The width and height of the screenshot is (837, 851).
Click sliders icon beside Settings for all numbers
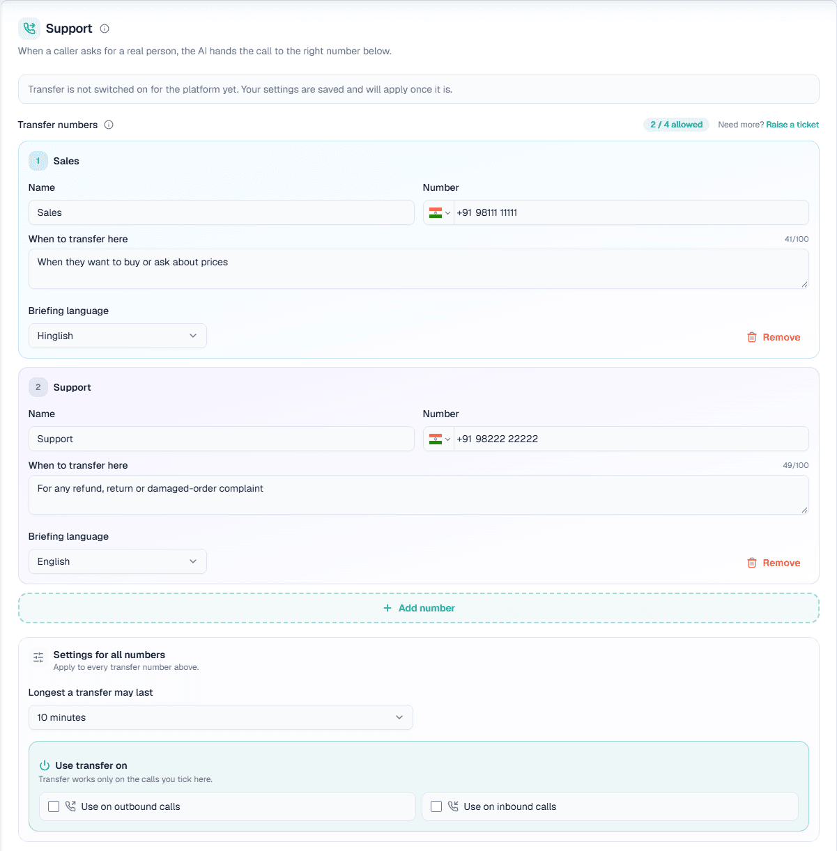[38, 657]
